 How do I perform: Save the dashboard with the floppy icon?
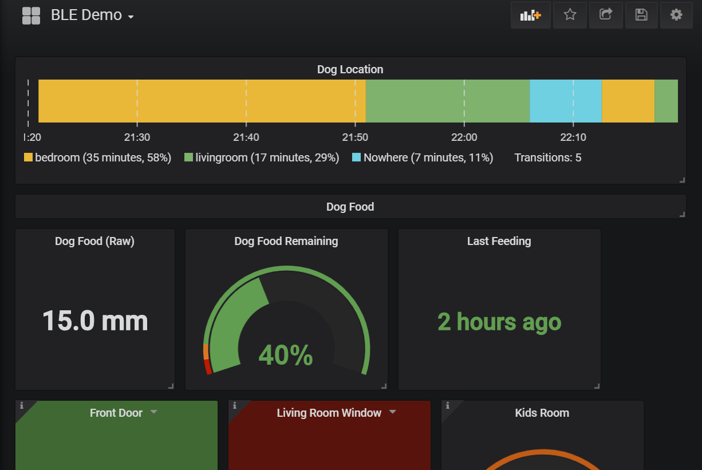point(641,15)
